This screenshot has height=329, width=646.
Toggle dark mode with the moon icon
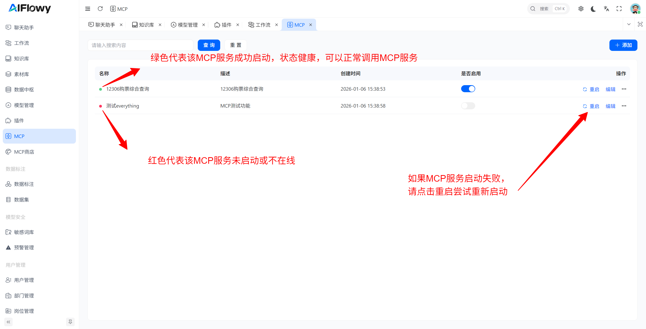(x=593, y=8)
